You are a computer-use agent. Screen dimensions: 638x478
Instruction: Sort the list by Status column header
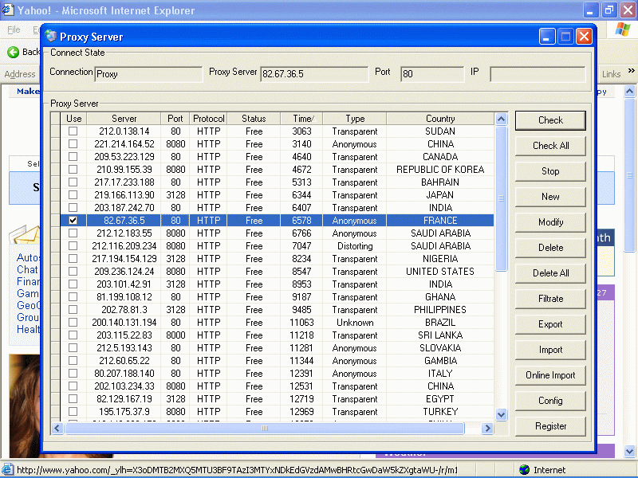coord(254,118)
